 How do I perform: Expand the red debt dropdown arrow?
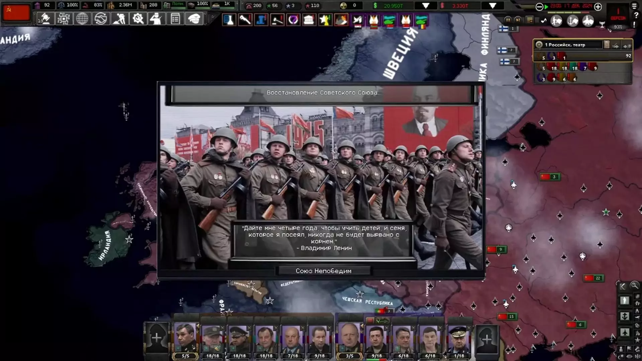[x=492, y=6]
